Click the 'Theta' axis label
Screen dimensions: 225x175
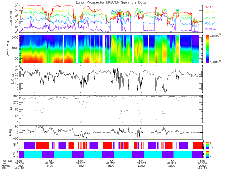pyautogui.click(x=10, y=132)
